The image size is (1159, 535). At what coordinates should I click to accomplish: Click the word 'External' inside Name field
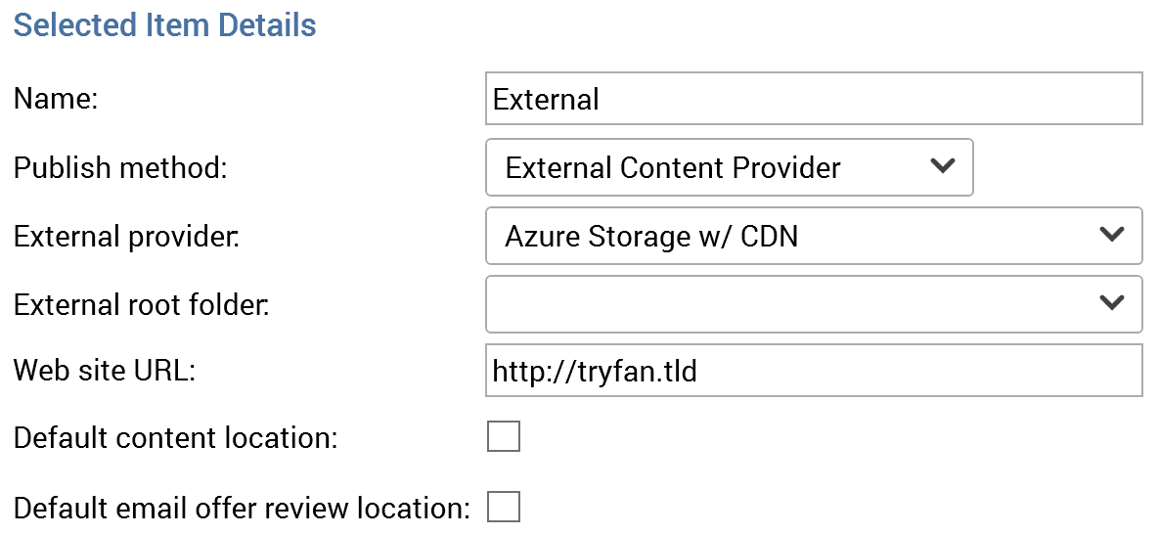pos(546,100)
